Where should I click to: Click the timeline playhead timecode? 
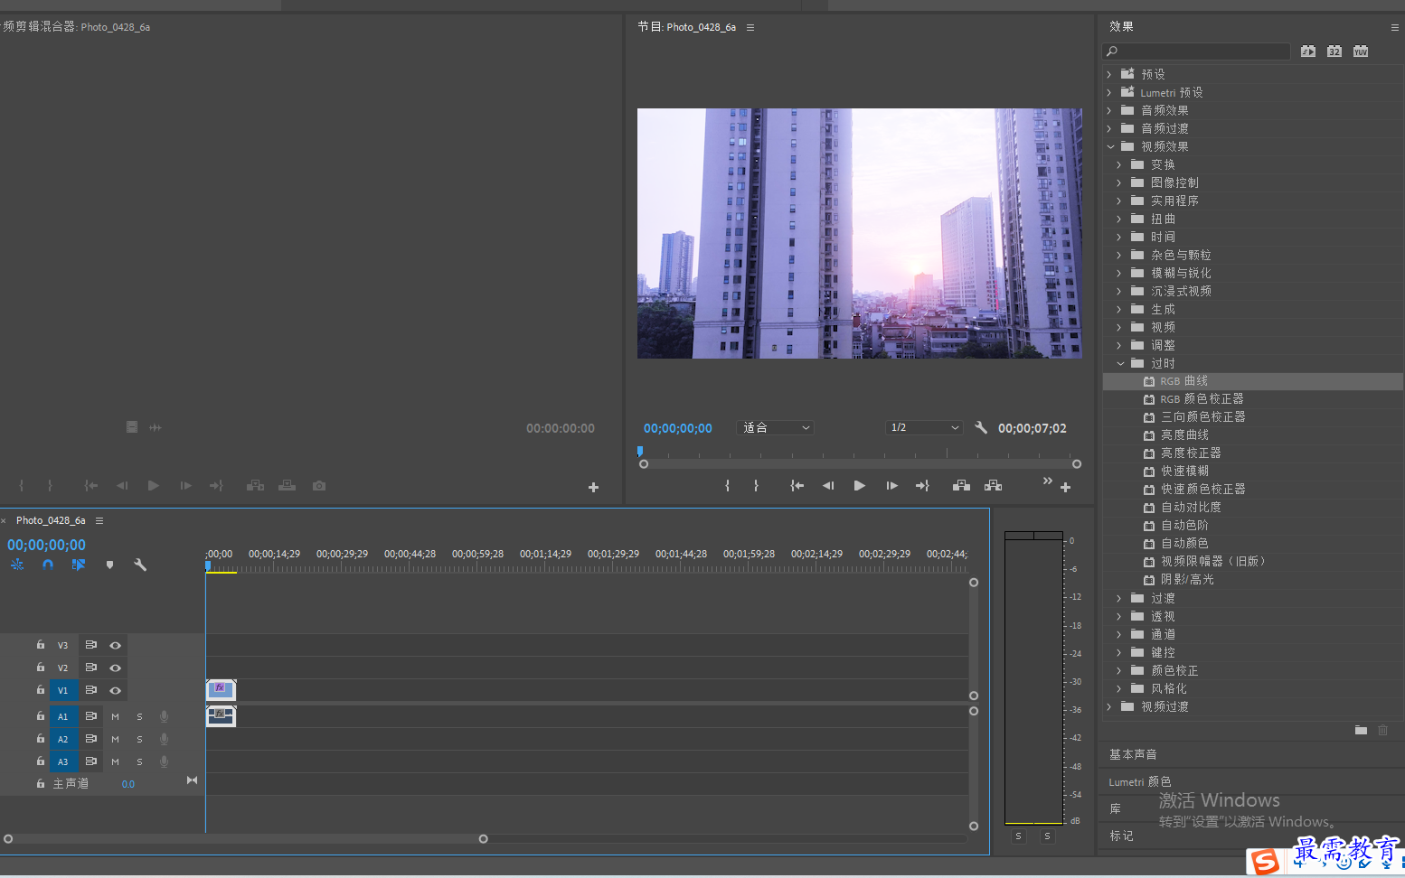click(x=47, y=545)
